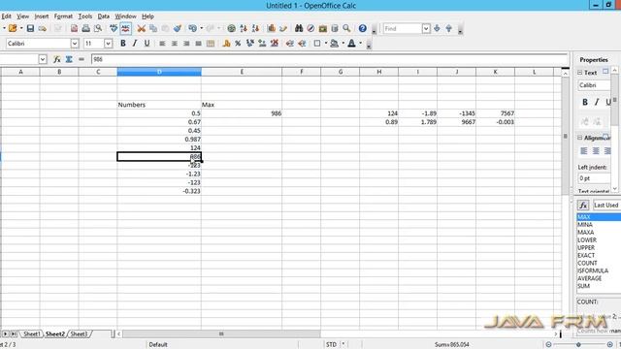
Task: Open the Format menu
Action: point(63,16)
